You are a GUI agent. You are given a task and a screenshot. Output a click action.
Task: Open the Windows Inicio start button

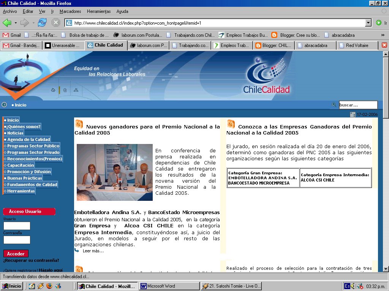click(12, 286)
